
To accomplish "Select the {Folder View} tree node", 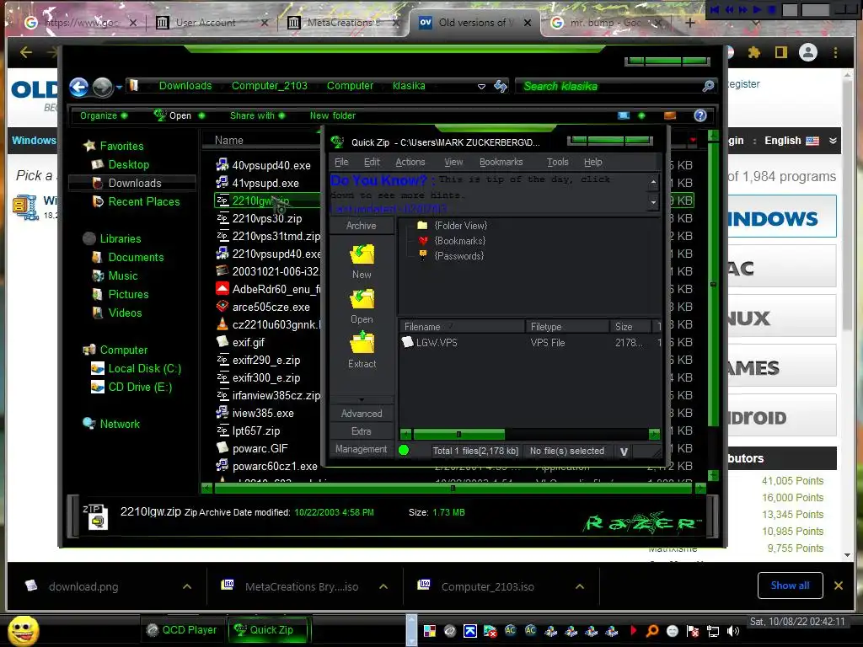I will pos(460,226).
